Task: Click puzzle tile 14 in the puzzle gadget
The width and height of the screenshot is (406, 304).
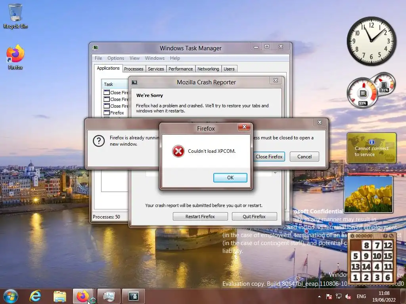Action: click(366, 266)
